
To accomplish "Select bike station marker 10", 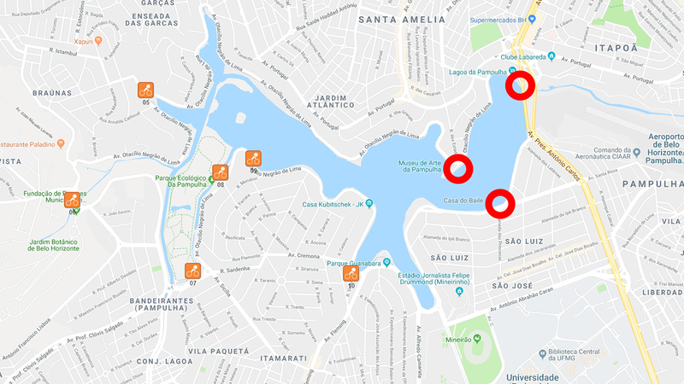I will (x=351, y=273).
